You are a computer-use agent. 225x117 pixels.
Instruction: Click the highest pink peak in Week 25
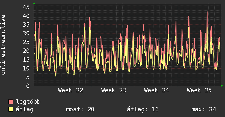click(x=207, y=12)
